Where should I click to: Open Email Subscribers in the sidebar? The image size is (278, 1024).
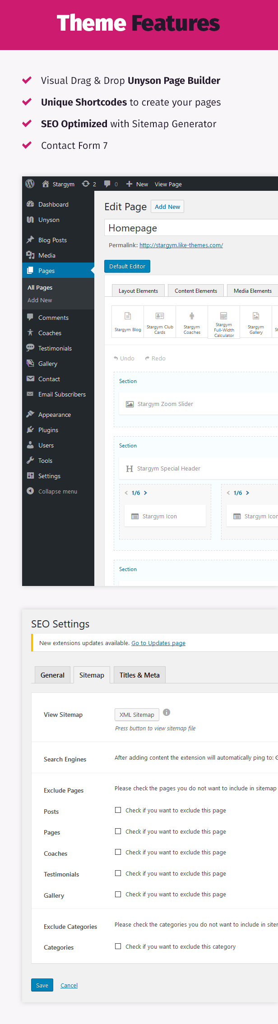[58, 394]
